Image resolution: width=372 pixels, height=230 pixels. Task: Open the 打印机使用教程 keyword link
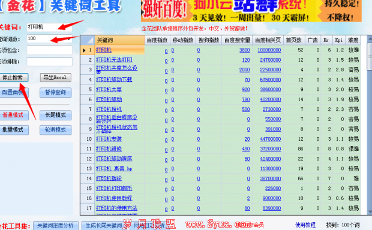(x=114, y=198)
